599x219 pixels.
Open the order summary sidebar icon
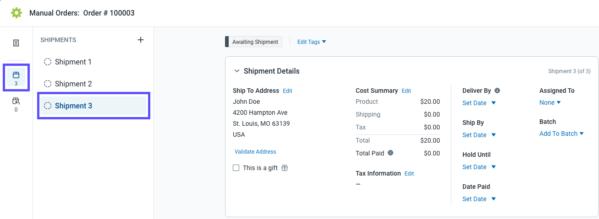16,43
